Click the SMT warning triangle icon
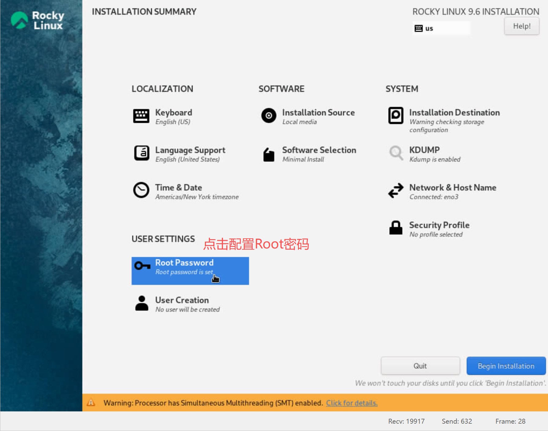Image resolution: width=548 pixels, height=431 pixels. (91, 403)
